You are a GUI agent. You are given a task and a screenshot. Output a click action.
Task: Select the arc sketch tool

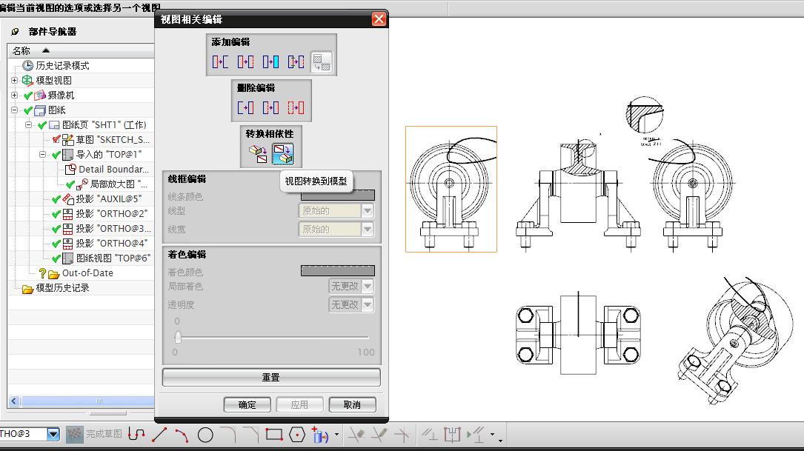tap(182, 435)
